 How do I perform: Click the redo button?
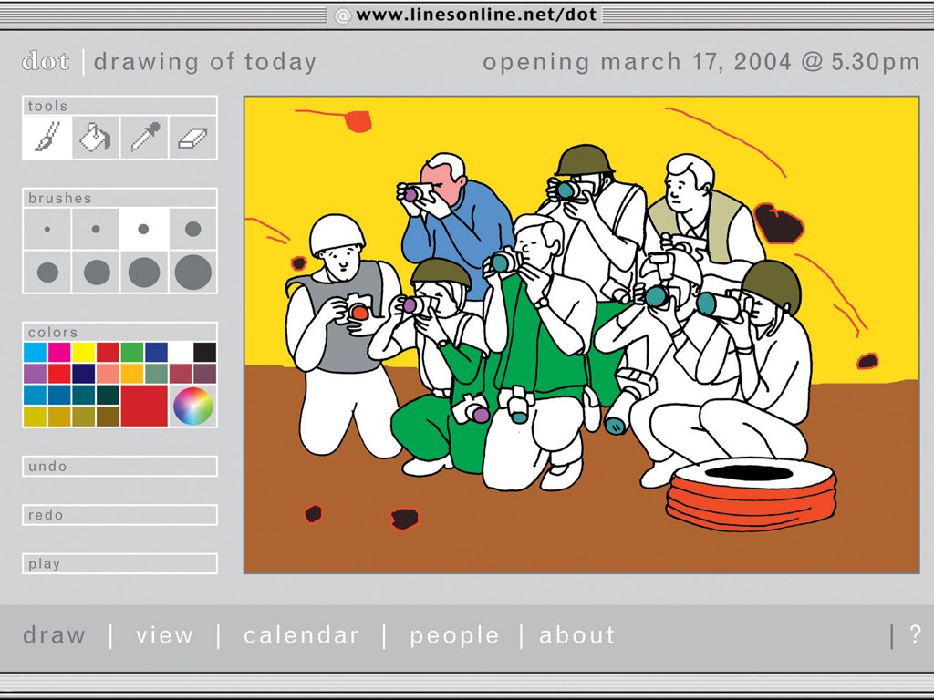(119, 515)
